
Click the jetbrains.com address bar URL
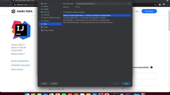coord(27,5)
